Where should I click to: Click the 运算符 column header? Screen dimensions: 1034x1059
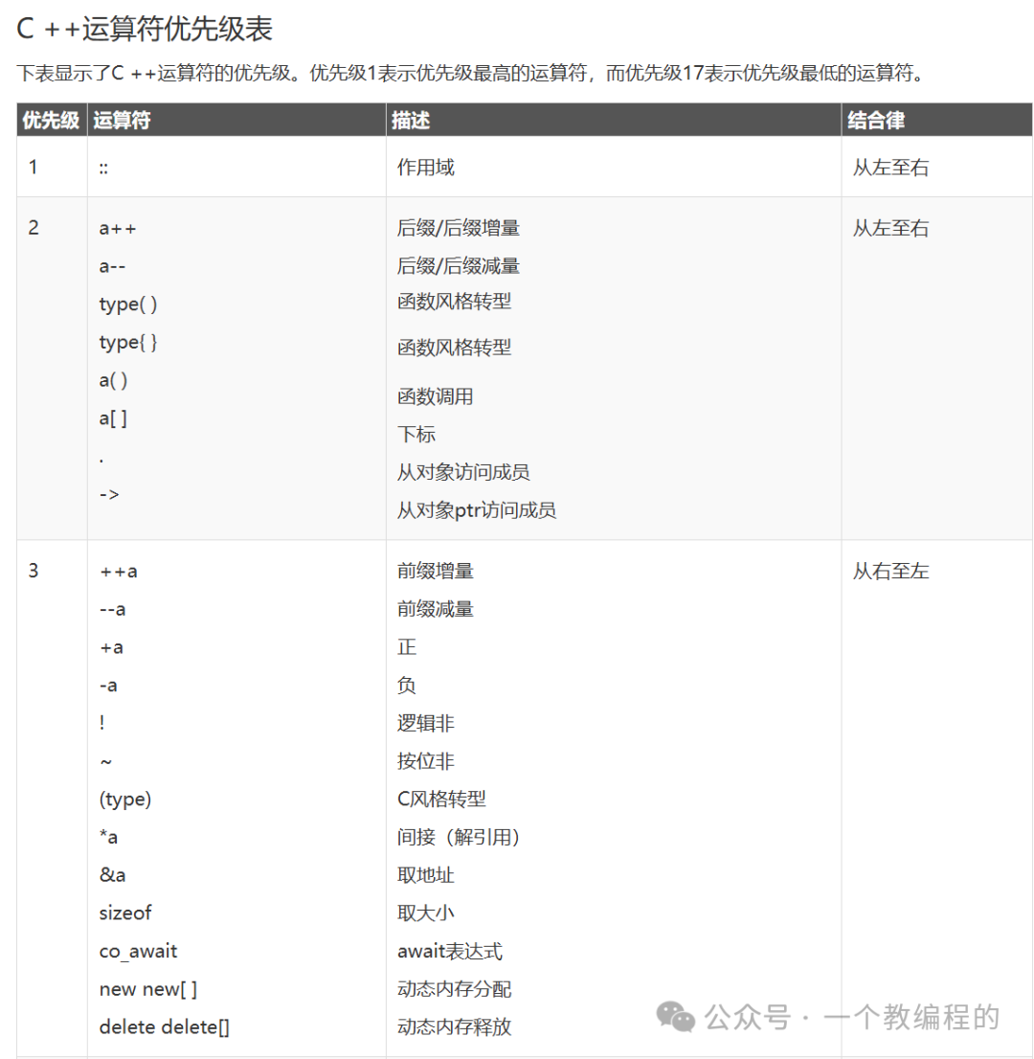pyautogui.click(x=122, y=121)
